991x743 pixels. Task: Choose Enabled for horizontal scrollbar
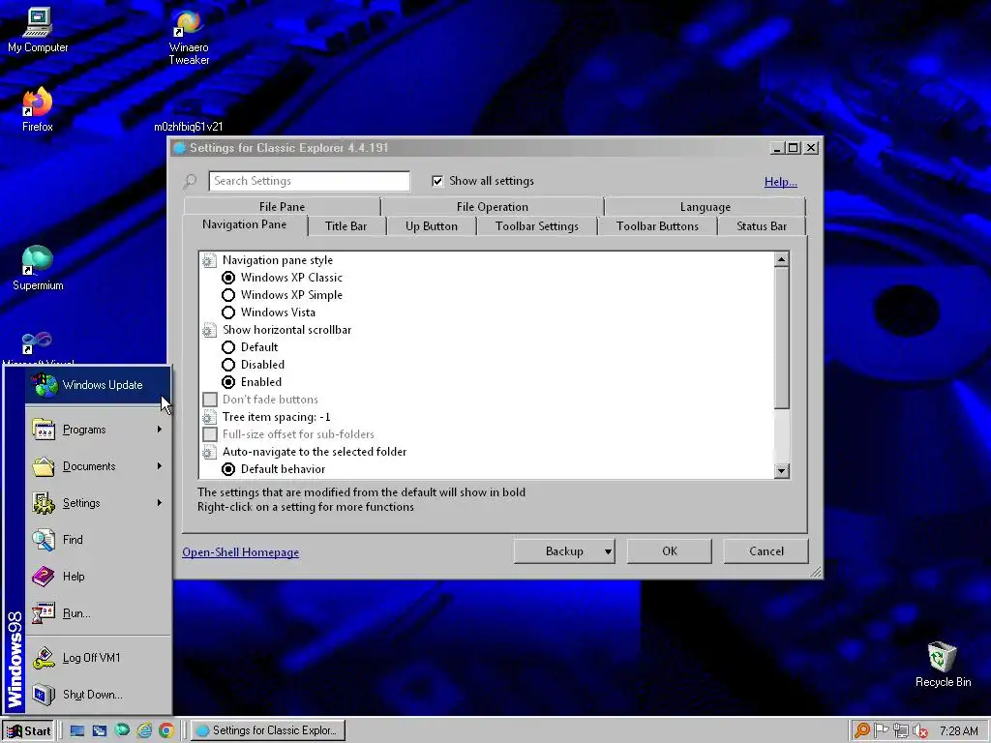click(228, 382)
